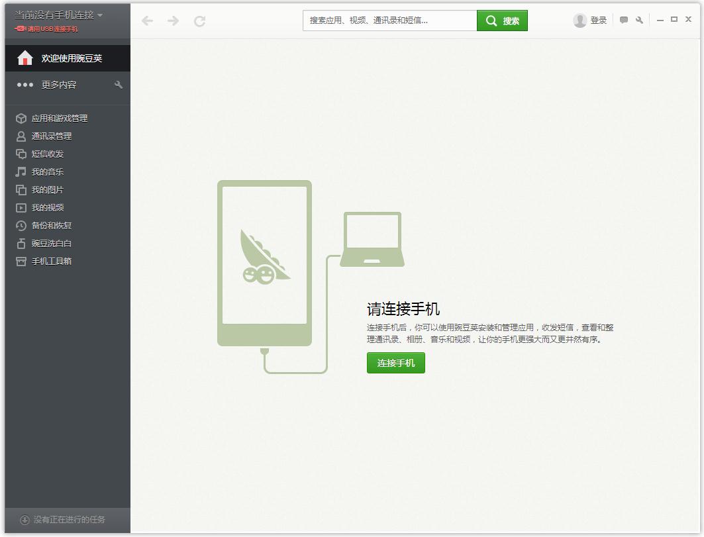Click the toolbox icon for 手机工具箱
This screenshot has width=704, height=537.
21,262
